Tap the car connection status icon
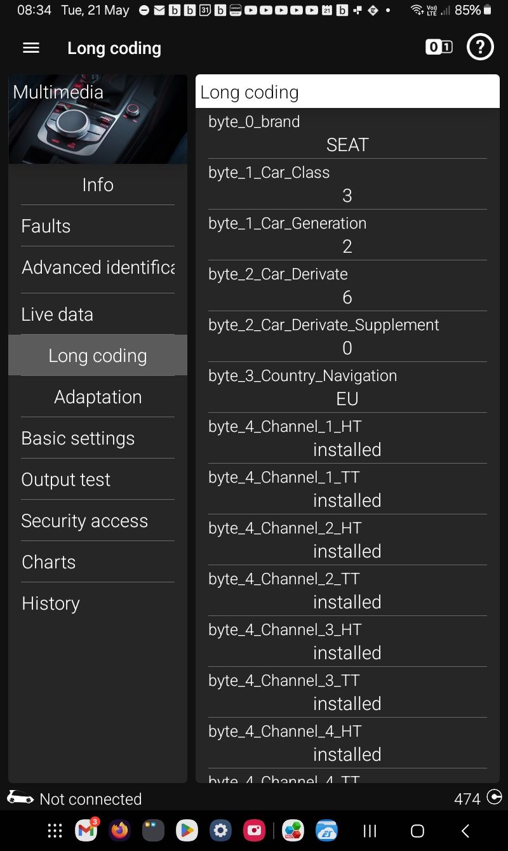The height and width of the screenshot is (851, 508). [x=20, y=798]
